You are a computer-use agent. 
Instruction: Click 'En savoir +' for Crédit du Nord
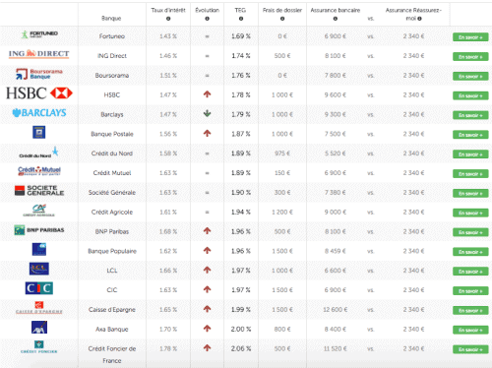[470, 154]
